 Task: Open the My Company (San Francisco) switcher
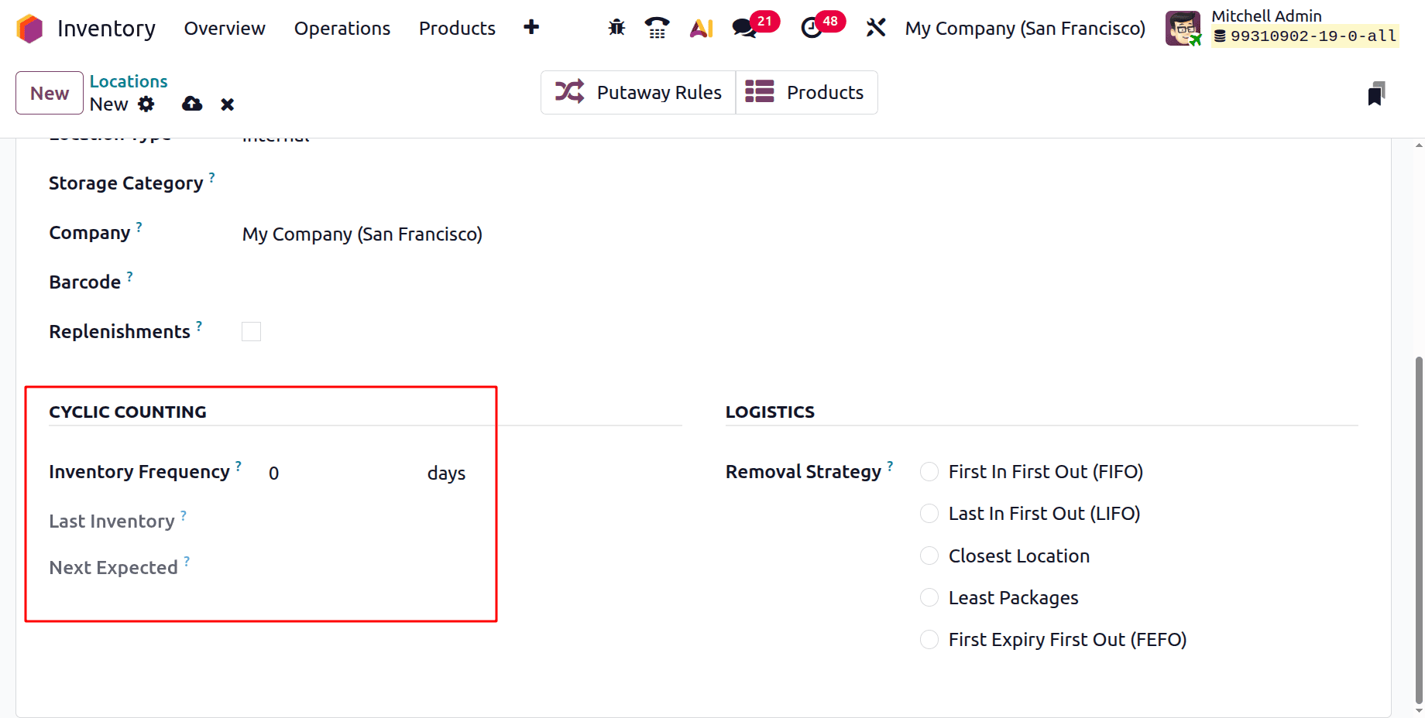(1024, 28)
